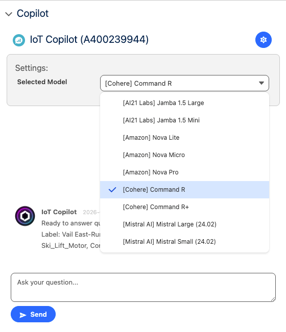This screenshot has width=286, height=332.
Task: Click the Settings: heading text
Action: tap(32, 68)
